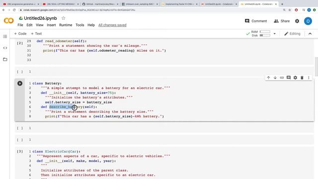This screenshot has width=318, height=179.
Task: Open table of contents sidebar icon
Action: click(x=5, y=36)
